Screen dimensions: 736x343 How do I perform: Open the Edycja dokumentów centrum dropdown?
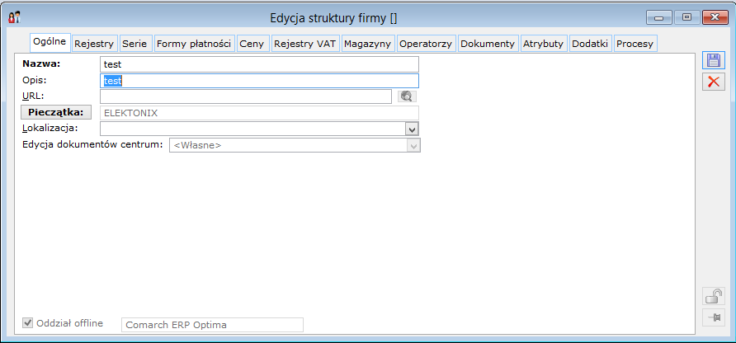pos(413,145)
